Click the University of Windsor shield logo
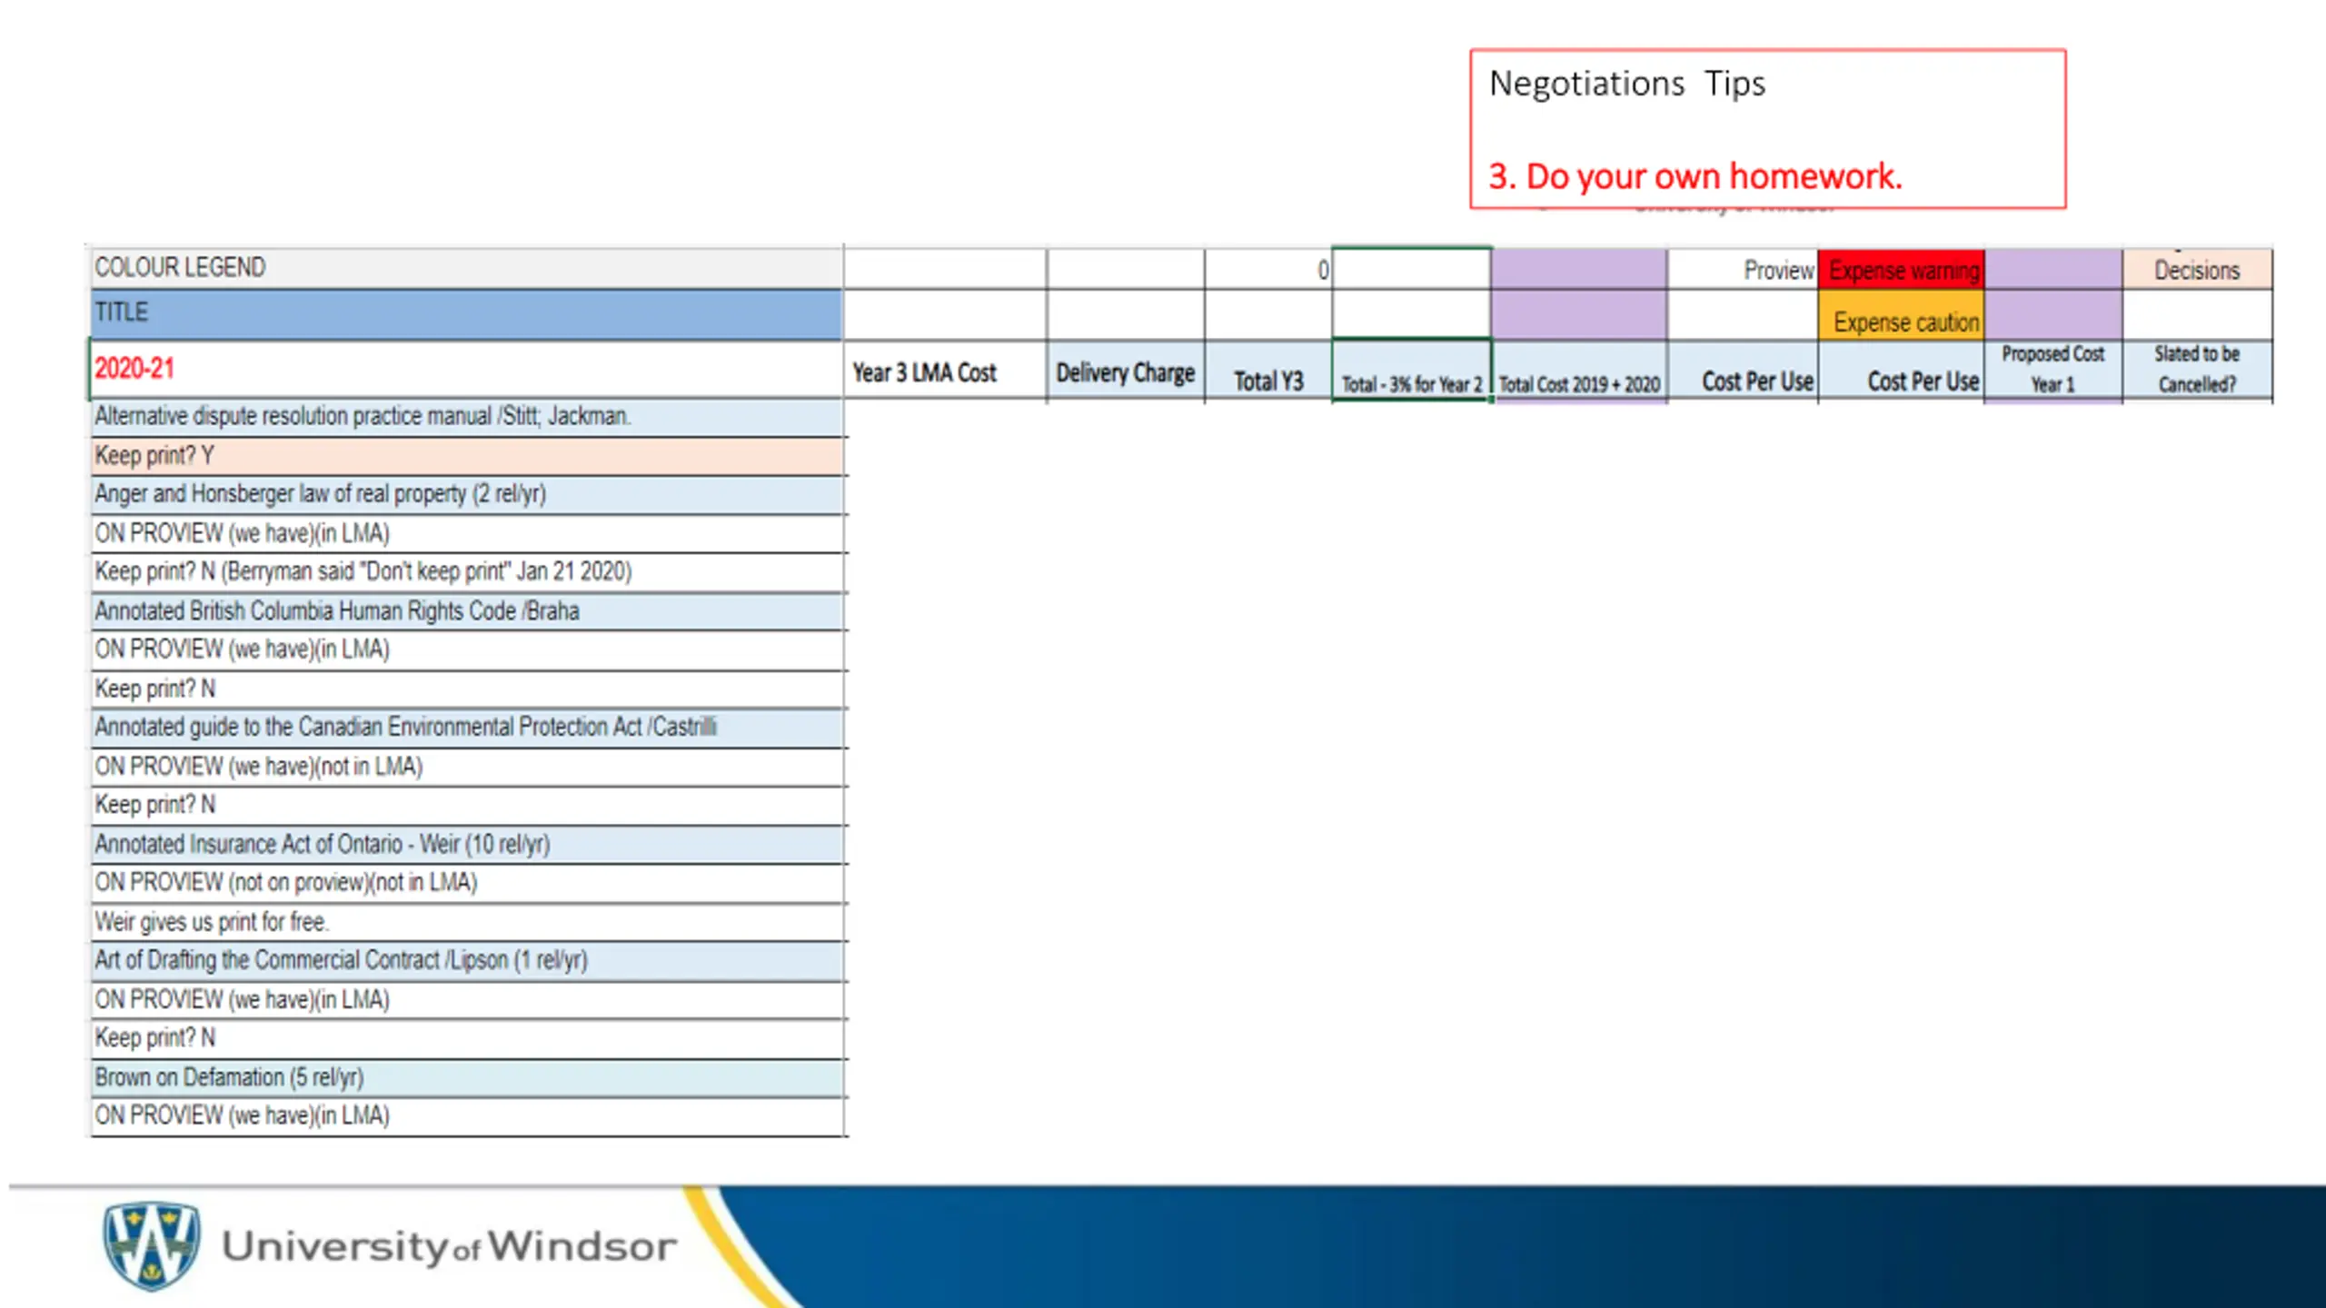Screen dimensions: 2326x1308 pos(151,1245)
